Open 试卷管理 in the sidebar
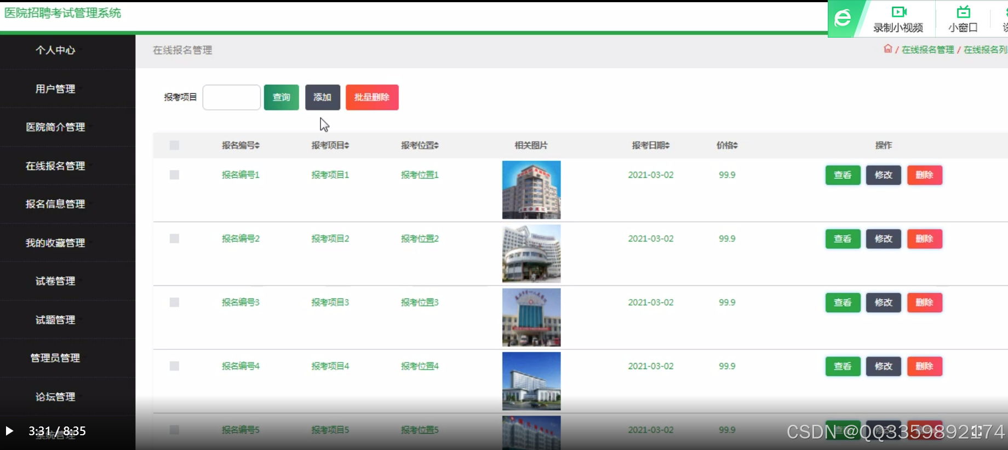 pos(55,281)
